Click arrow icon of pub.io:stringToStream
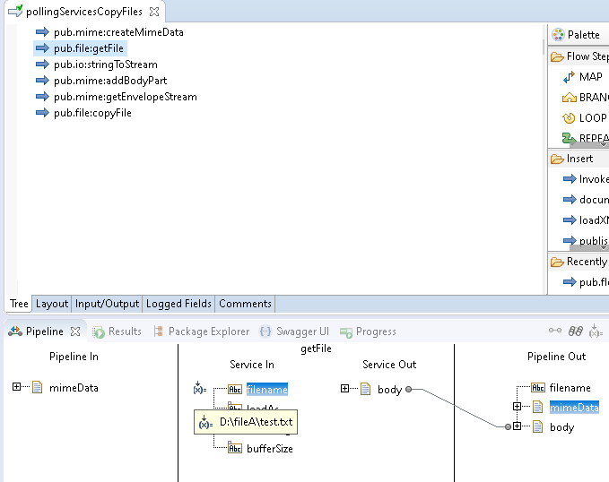Viewport: 609px width, 482px height. (x=42, y=65)
